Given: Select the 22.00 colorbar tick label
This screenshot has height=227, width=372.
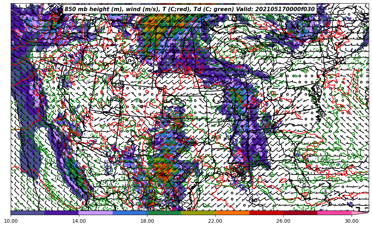Looking at the screenshot, I should [215, 221].
